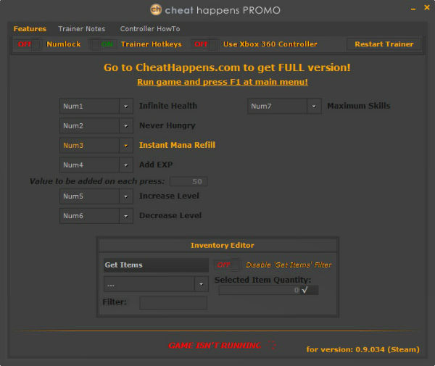The image size is (435, 366).
Task: Click the Inventory Editor header
Action: [x=223, y=246]
